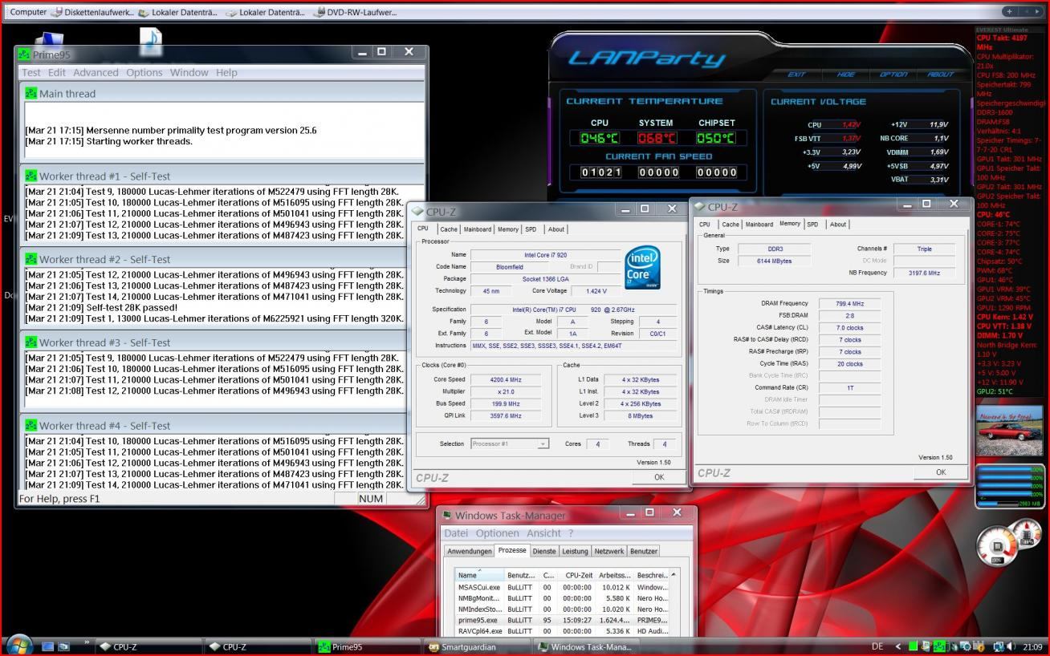Open the Optionen menu in Task-Manager
1050x656 pixels.
tap(497, 533)
